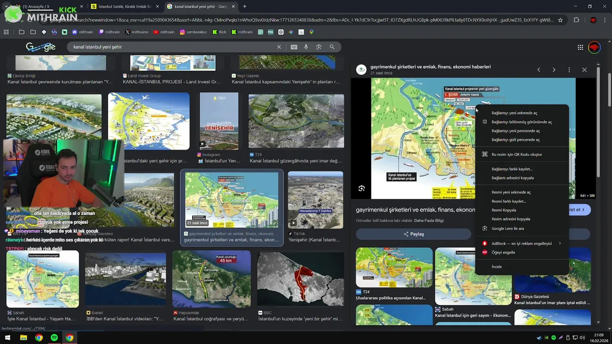Open the PNG bookmark icon
612x344 pixels.
[x=271, y=32]
